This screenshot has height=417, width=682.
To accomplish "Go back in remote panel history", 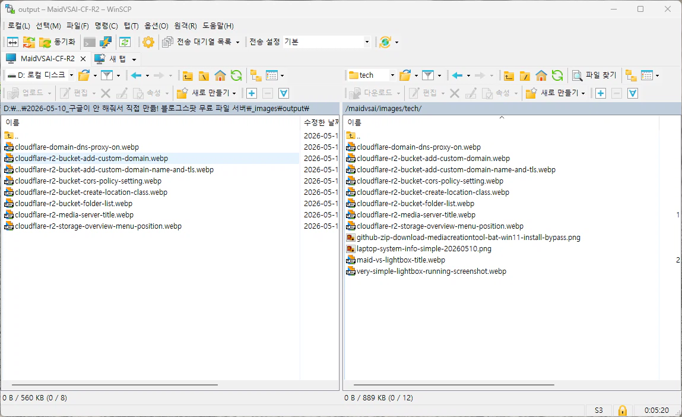I will click(457, 75).
